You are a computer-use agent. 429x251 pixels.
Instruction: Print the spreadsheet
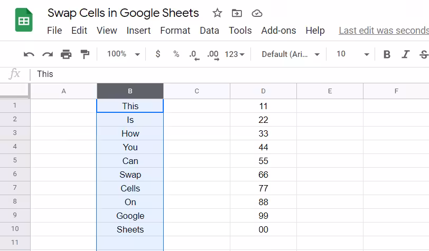(x=66, y=54)
